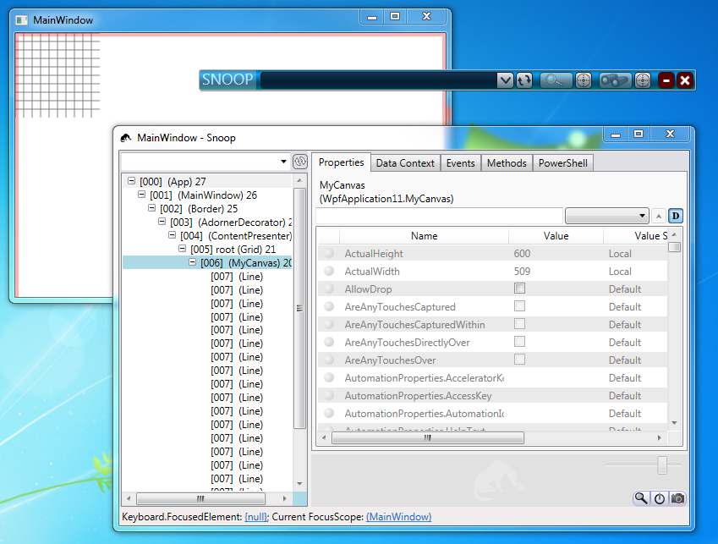Image resolution: width=718 pixels, height=544 pixels.
Task: Click the round indicator beside ActualWidth
Action: [329, 271]
